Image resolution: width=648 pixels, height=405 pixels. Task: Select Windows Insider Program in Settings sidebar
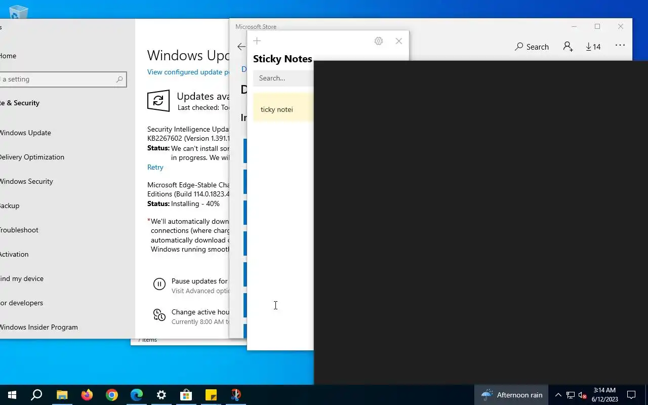pyautogui.click(x=39, y=327)
